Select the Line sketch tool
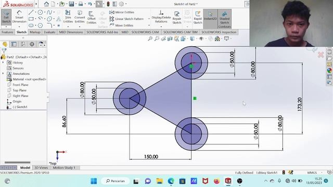Viewport: 333px width, 187px height. pos(31,12)
